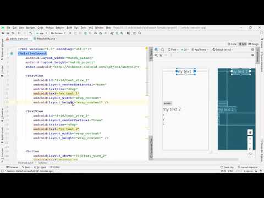The image size is (264, 198).
Task: Click the preview warnings info icon
Action: (x=252, y=50)
